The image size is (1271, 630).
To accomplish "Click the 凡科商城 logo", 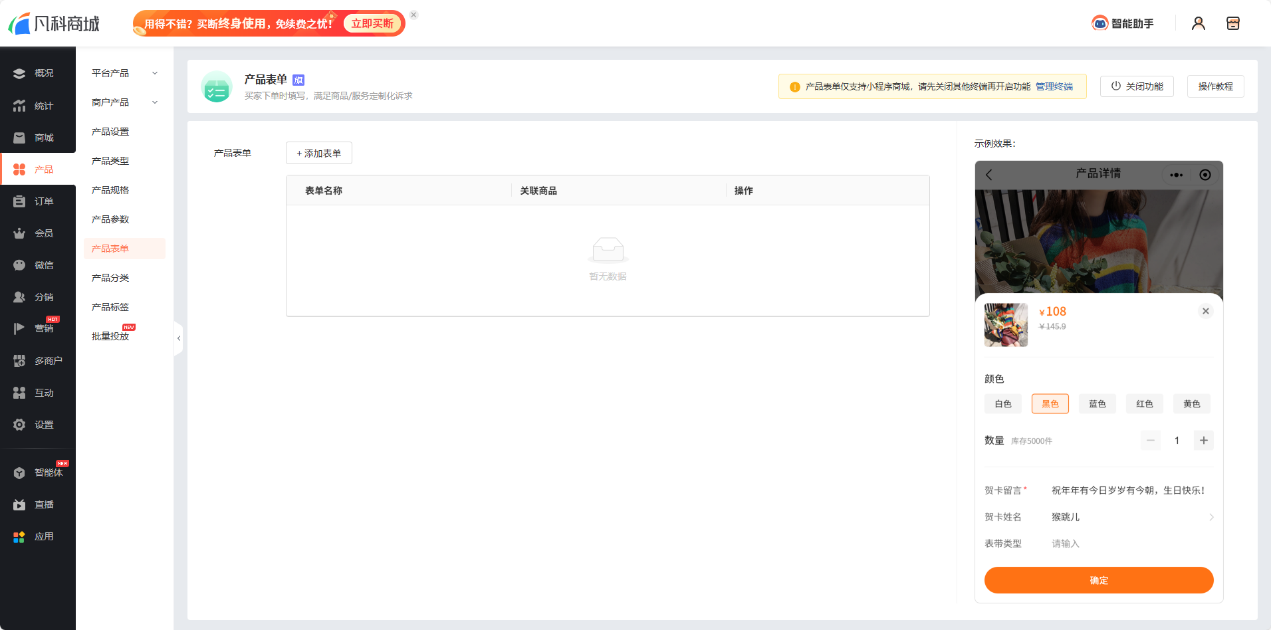I will [x=54, y=24].
